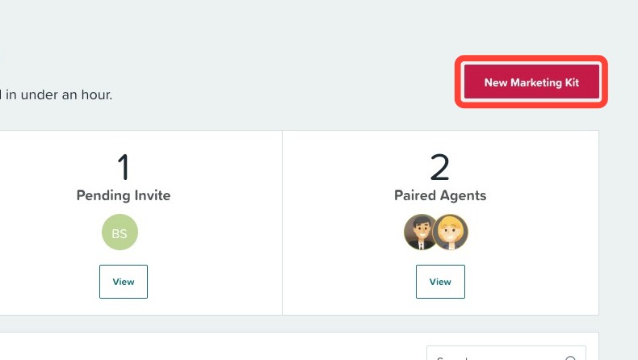Select the green BS initials avatar
The width and height of the screenshot is (638, 360).
pyautogui.click(x=120, y=232)
